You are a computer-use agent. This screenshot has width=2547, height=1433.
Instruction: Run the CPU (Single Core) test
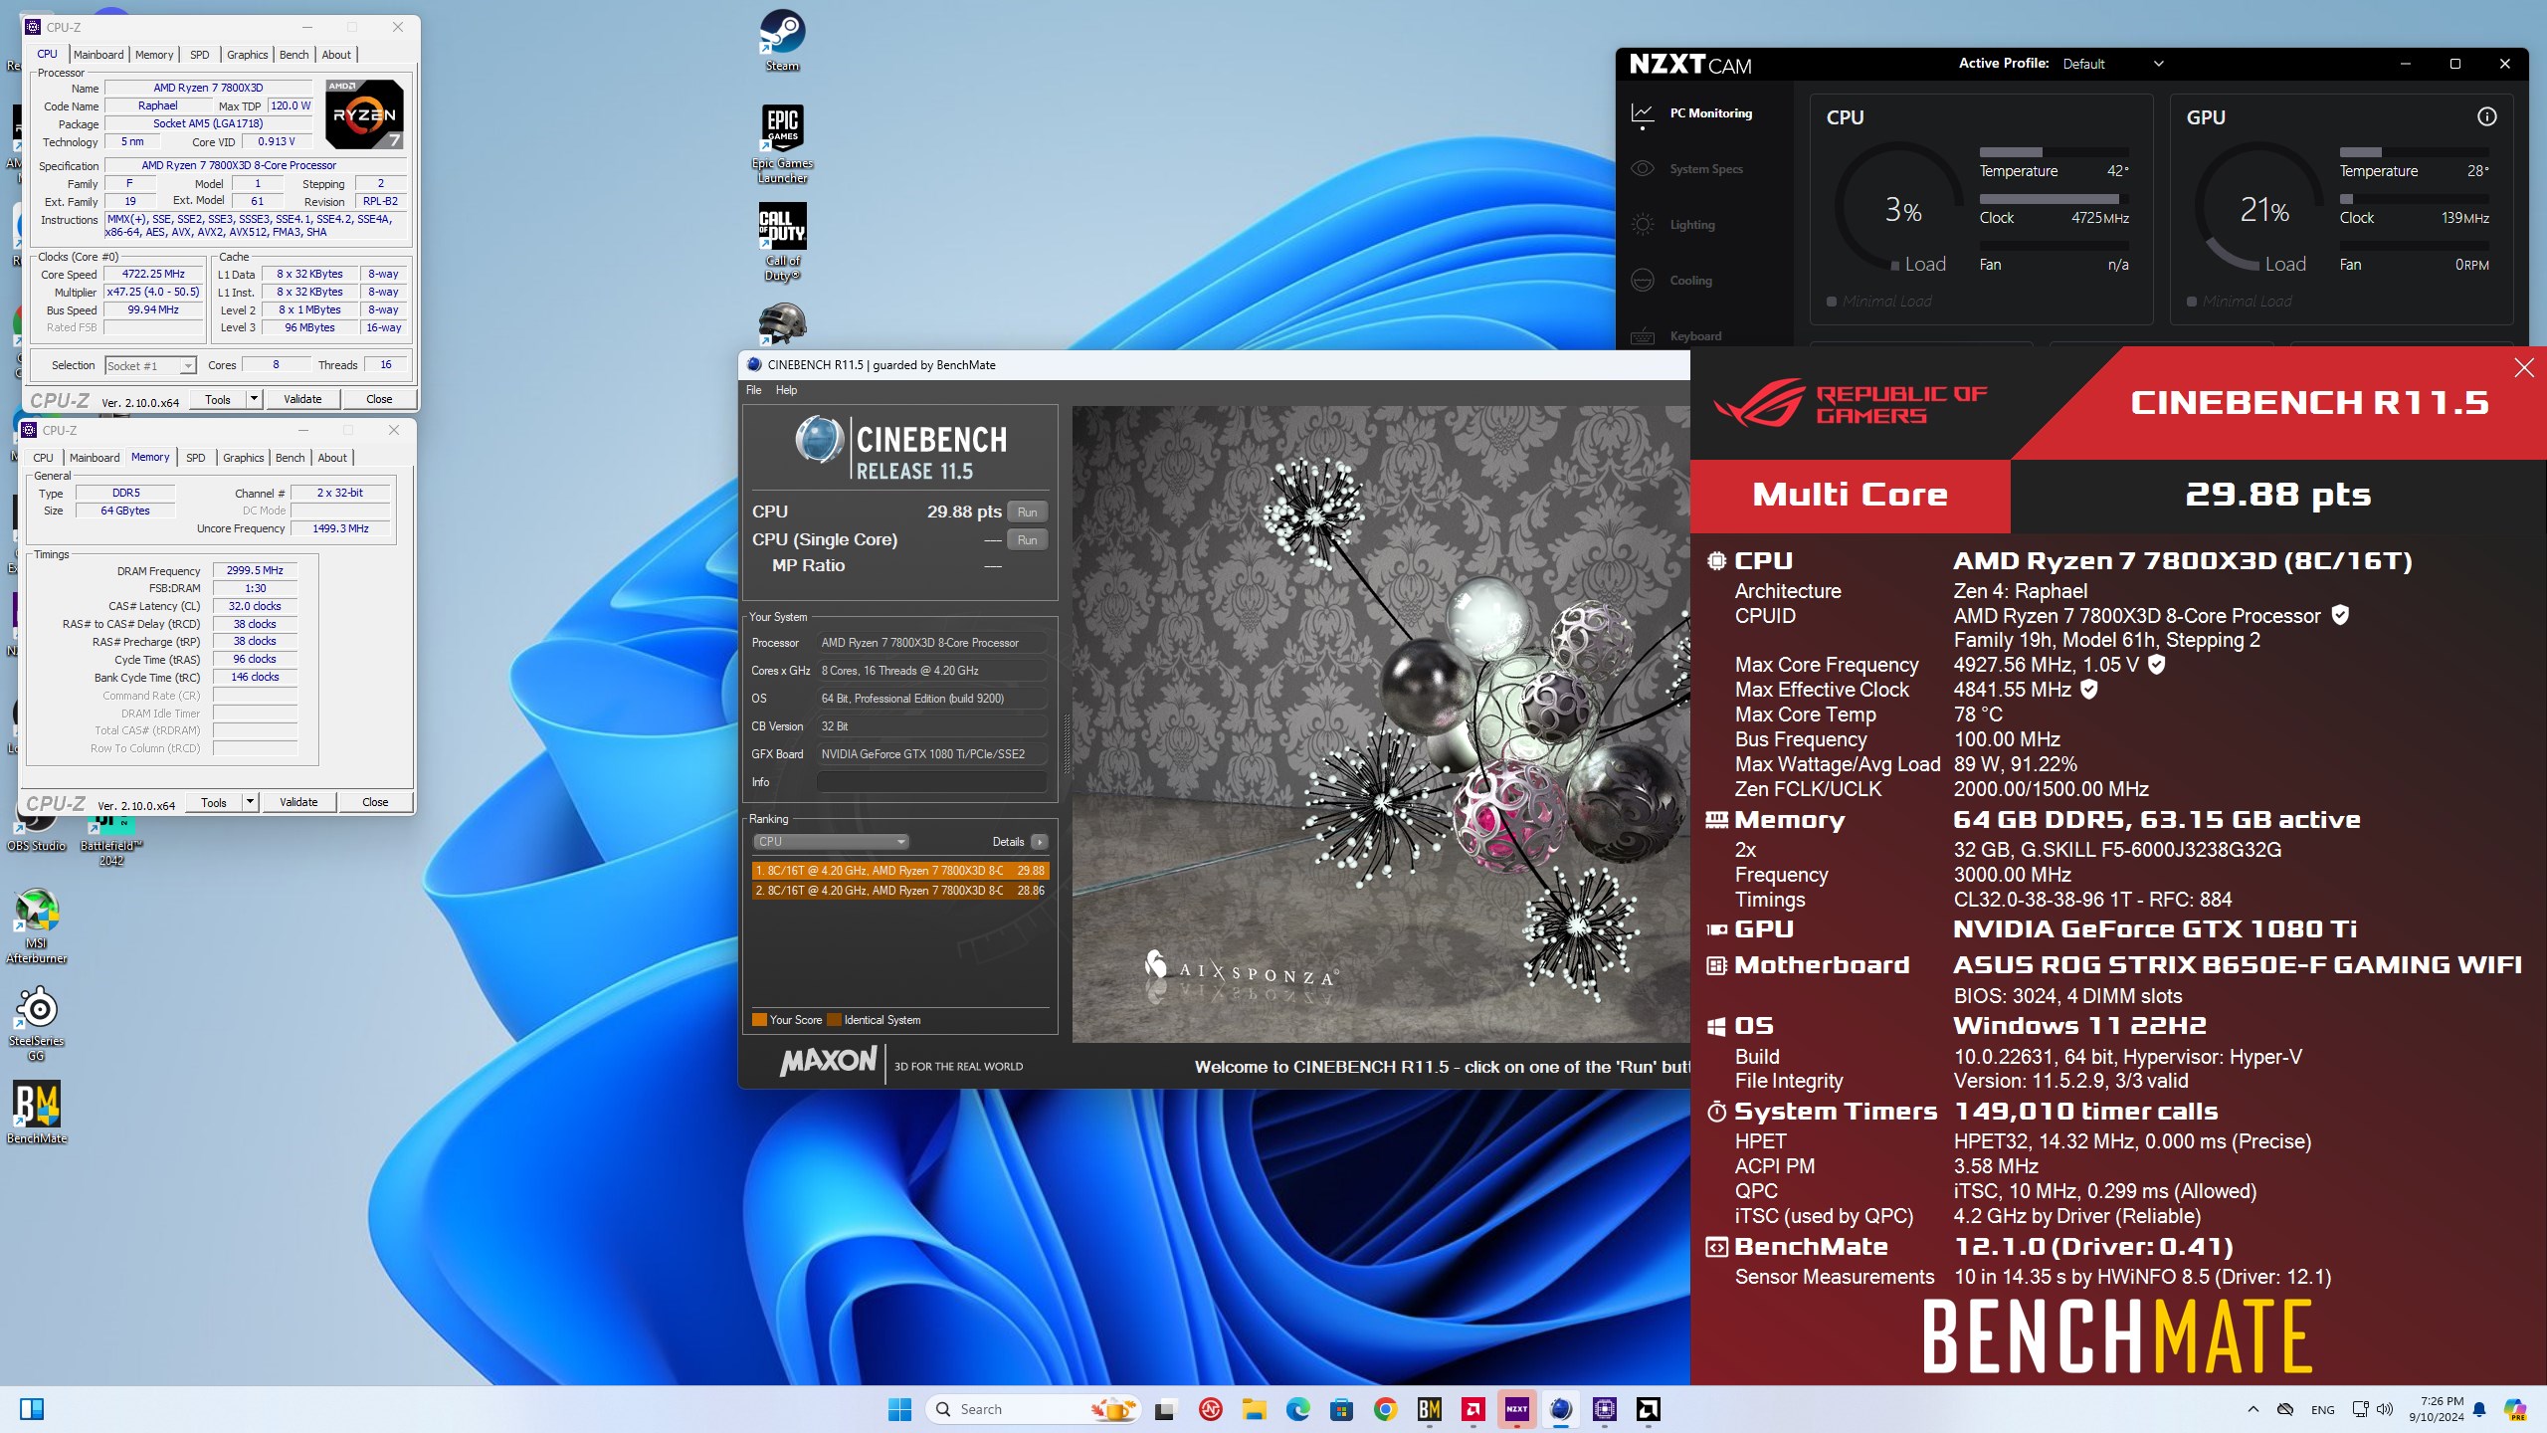[x=1028, y=540]
